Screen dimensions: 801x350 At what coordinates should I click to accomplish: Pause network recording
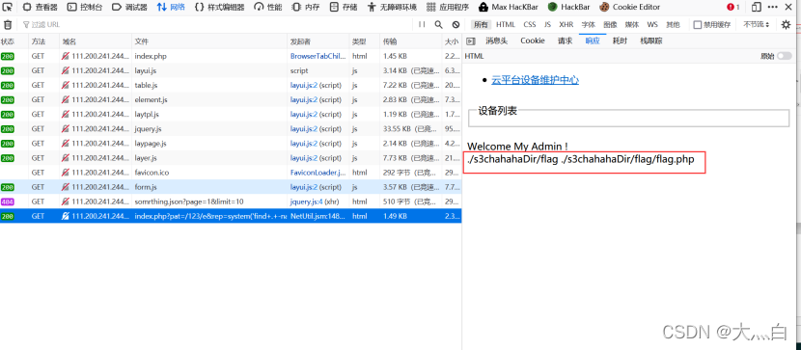422,24
